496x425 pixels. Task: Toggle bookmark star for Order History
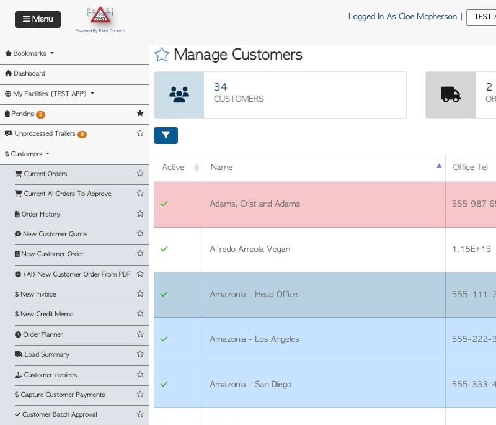[x=140, y=213]
